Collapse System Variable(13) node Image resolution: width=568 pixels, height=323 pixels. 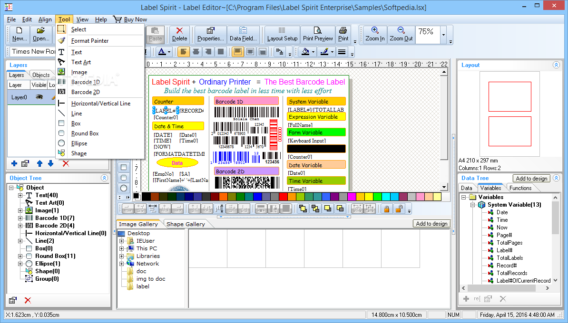[473, 205]
